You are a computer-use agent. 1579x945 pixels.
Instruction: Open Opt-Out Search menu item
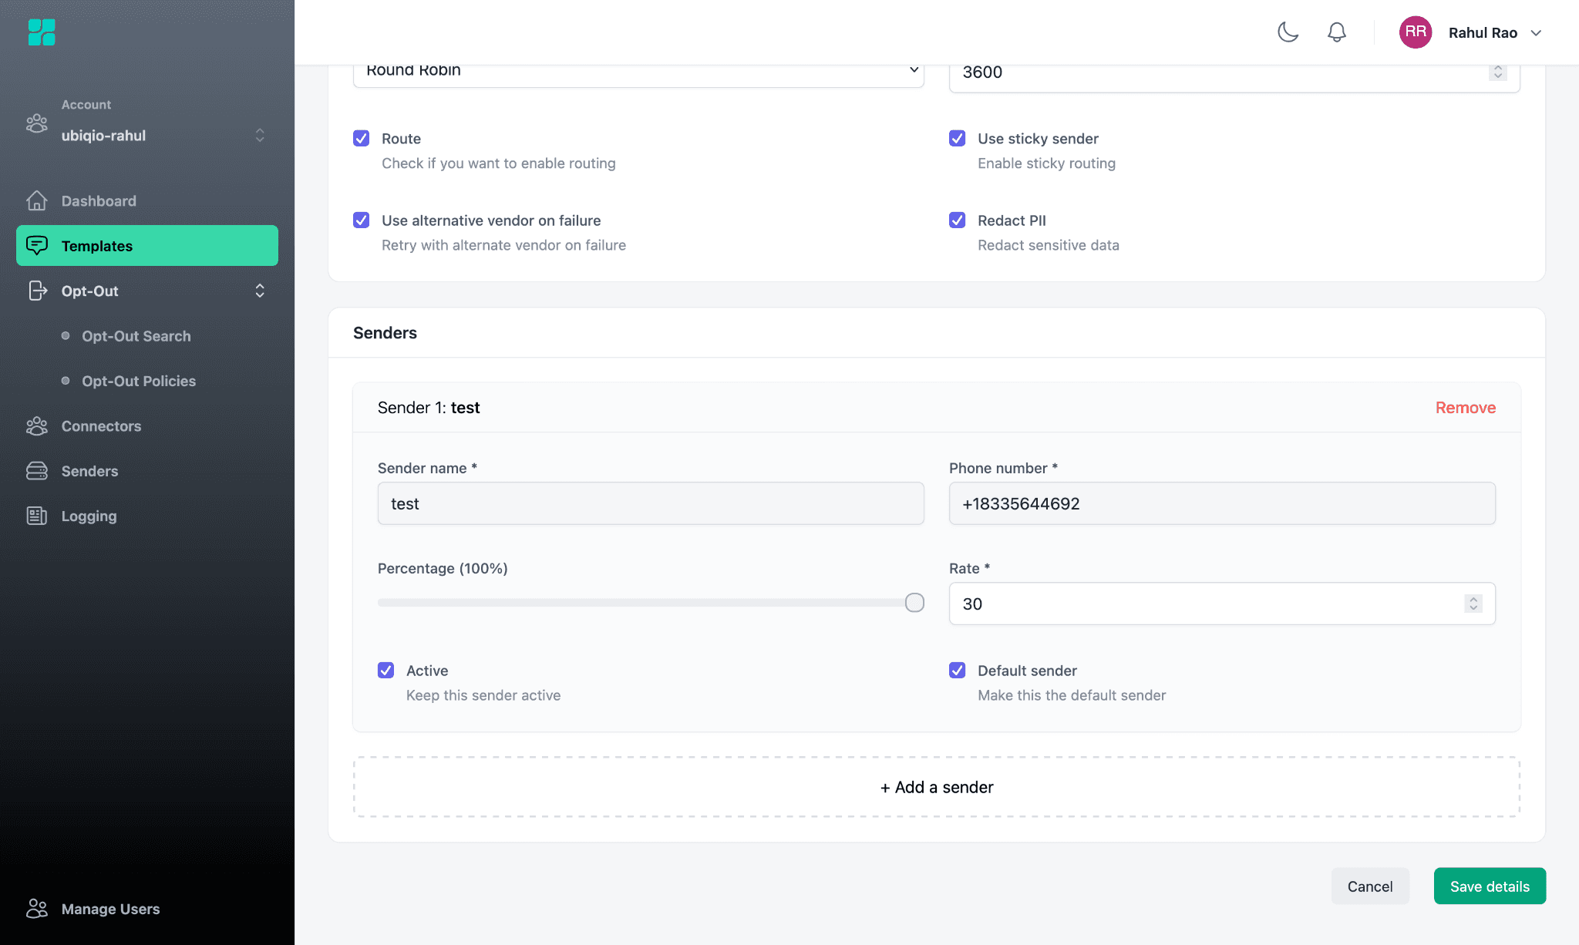coord(136,336)
